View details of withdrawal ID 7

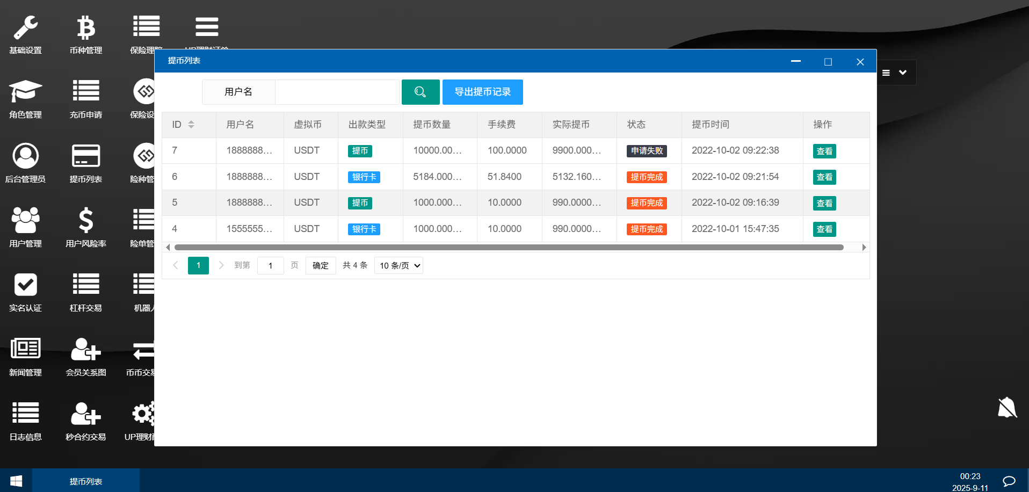(x=824, y=151)
